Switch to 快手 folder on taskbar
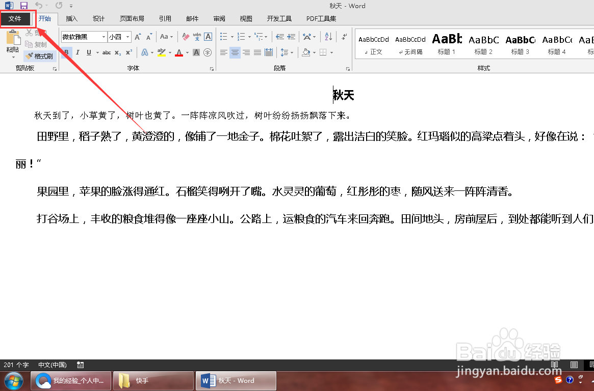The image size is (594, 391). [x=153, y=381]
